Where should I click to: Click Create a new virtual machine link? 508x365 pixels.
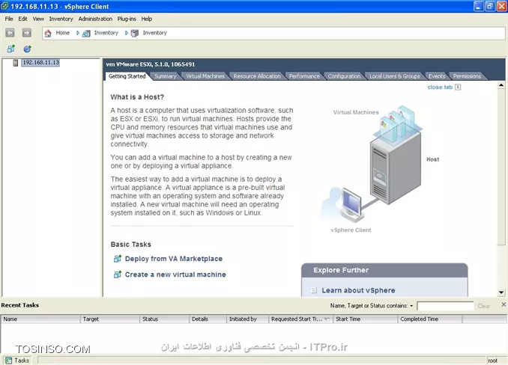click(x=175, y=274)
